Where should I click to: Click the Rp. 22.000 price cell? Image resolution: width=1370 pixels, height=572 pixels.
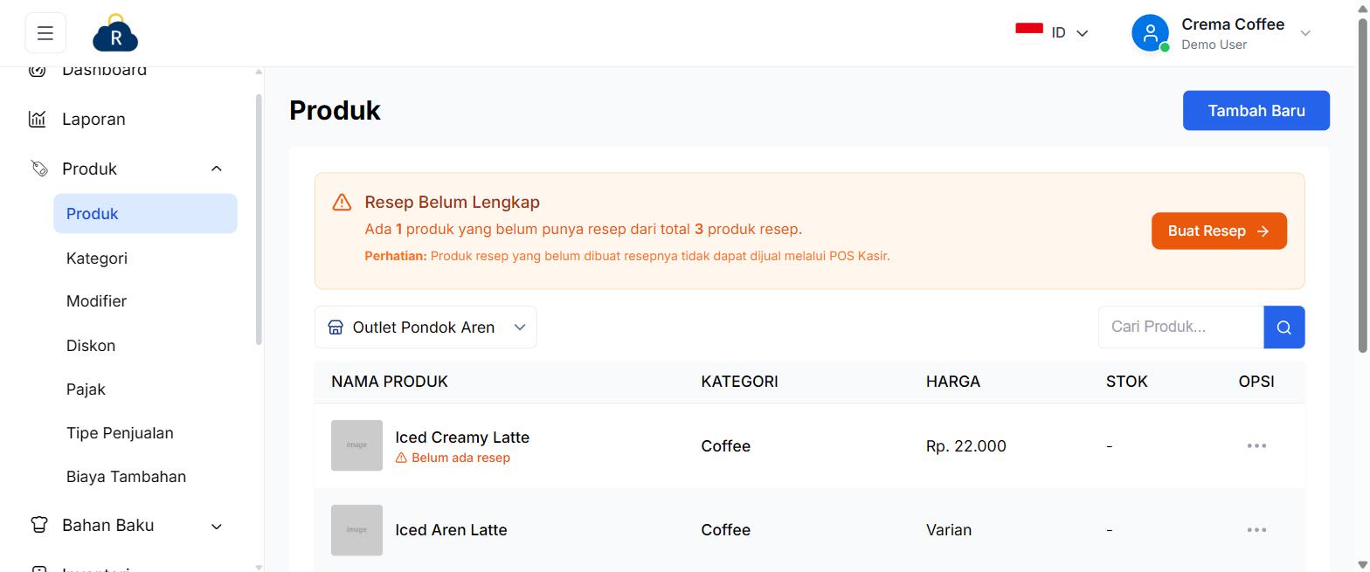pos(966,446)
